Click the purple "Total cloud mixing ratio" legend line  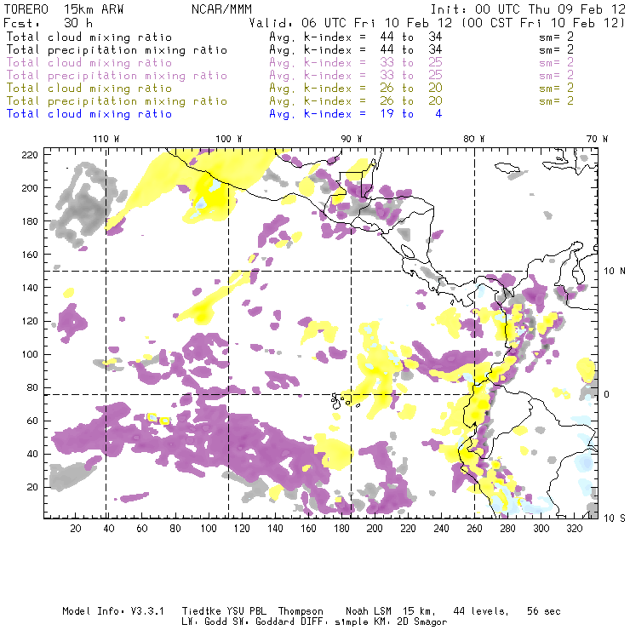pyautogui.click(x=89, y=63)
